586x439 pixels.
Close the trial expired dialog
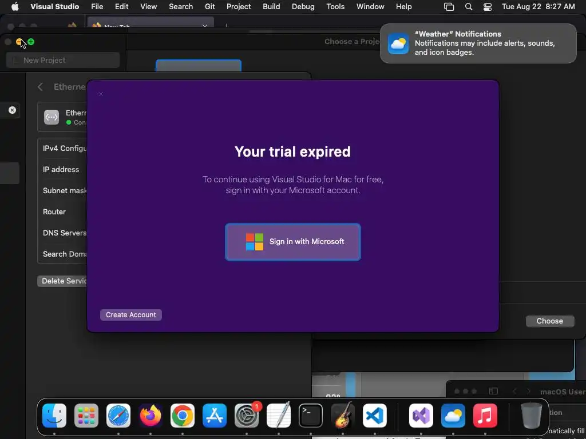(101, 94)
